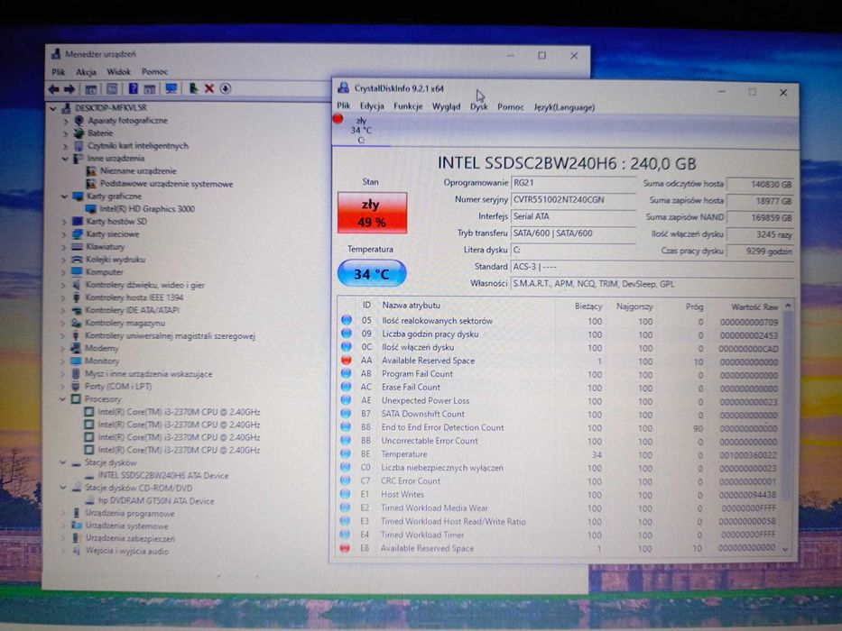Click 'Wejścia i wyjścia audio' tree item
Screen dimensions: 842x631
126,551
